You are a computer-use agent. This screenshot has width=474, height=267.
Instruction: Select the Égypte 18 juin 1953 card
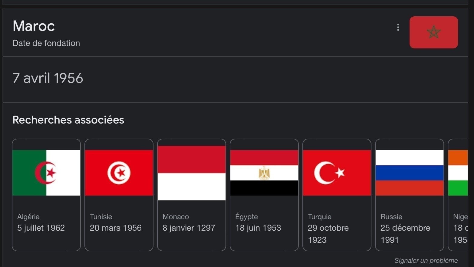pyautogui.click(x=264, y=195)
